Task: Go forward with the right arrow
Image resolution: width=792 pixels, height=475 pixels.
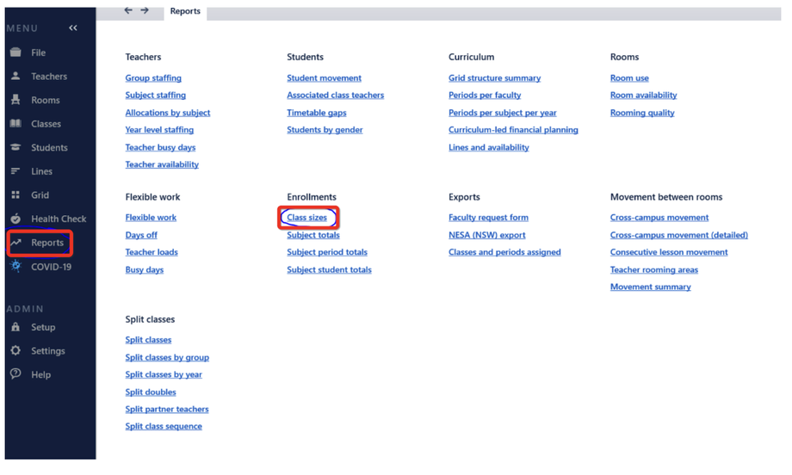Action: coord(145,11)
